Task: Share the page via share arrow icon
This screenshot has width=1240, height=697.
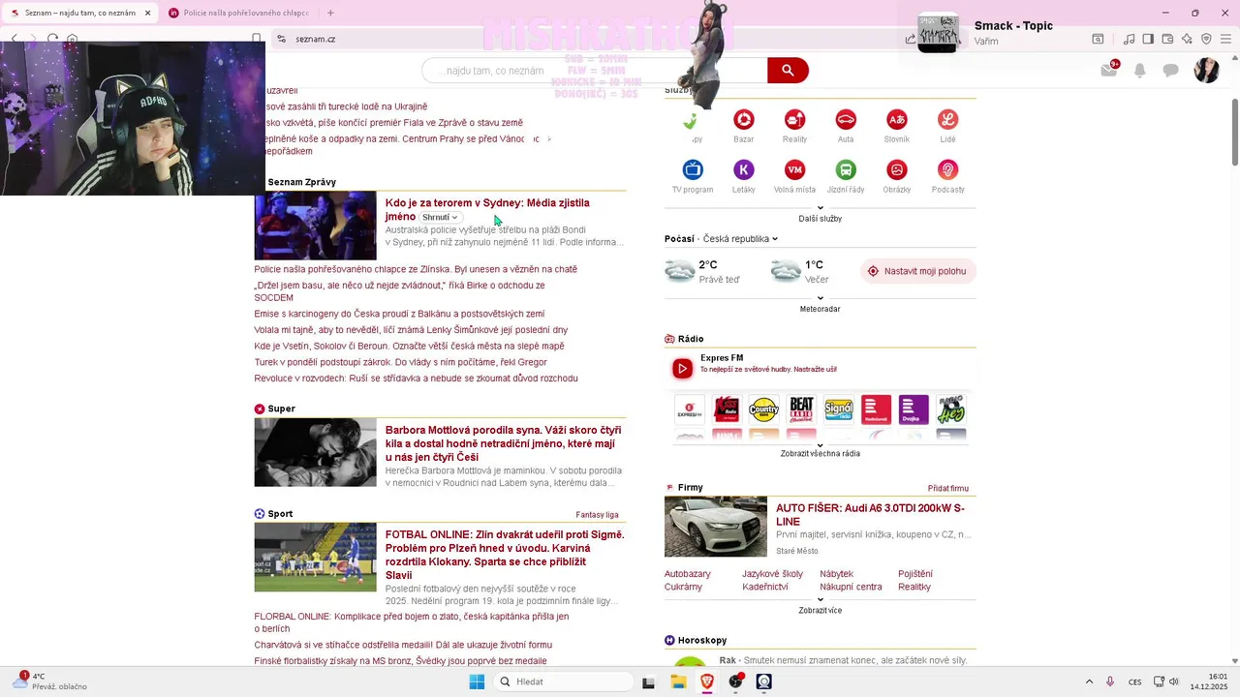Action: (910, 39)
